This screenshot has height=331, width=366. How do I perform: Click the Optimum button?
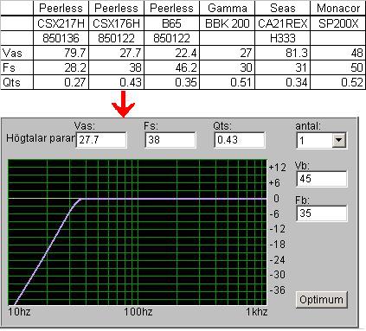click(322, 300)
